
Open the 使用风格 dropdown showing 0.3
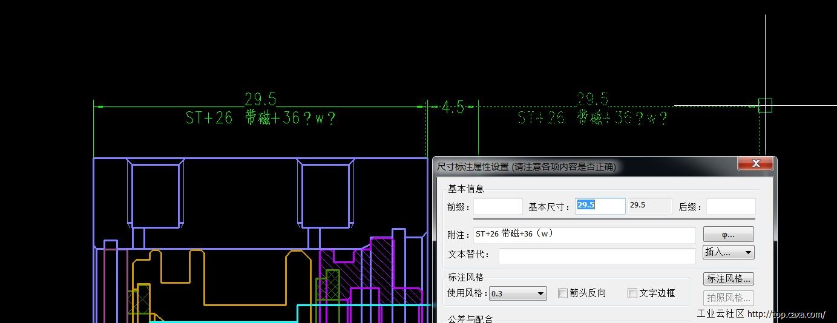pyautogui.click(x=518, y=293)
